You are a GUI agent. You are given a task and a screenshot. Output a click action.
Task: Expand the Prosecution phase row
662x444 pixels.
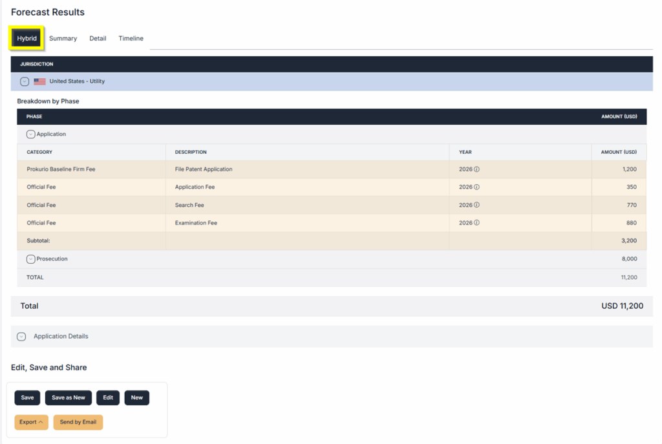point(30,259)
